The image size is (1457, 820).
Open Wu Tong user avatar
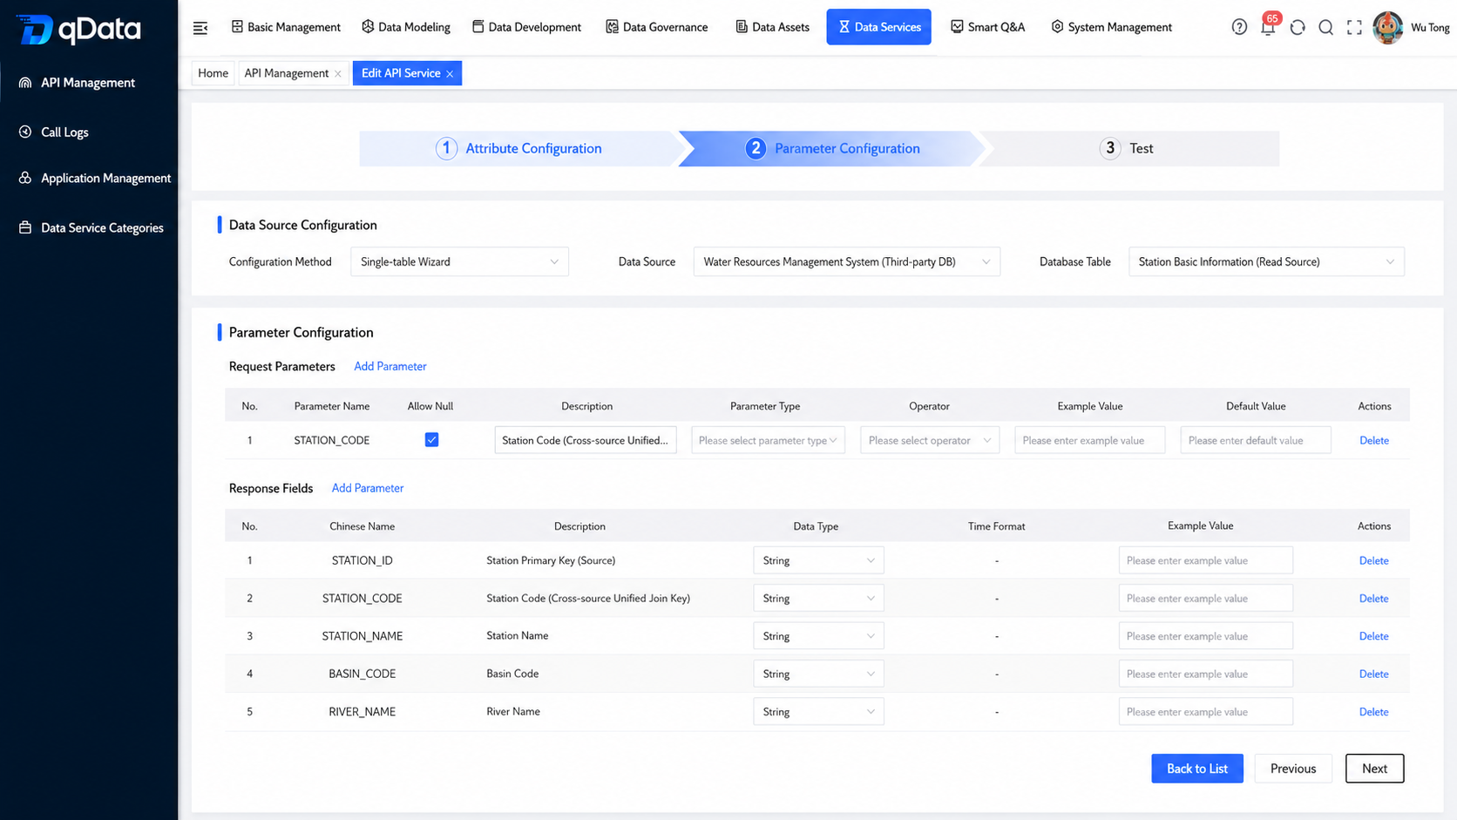(1387, 27)
